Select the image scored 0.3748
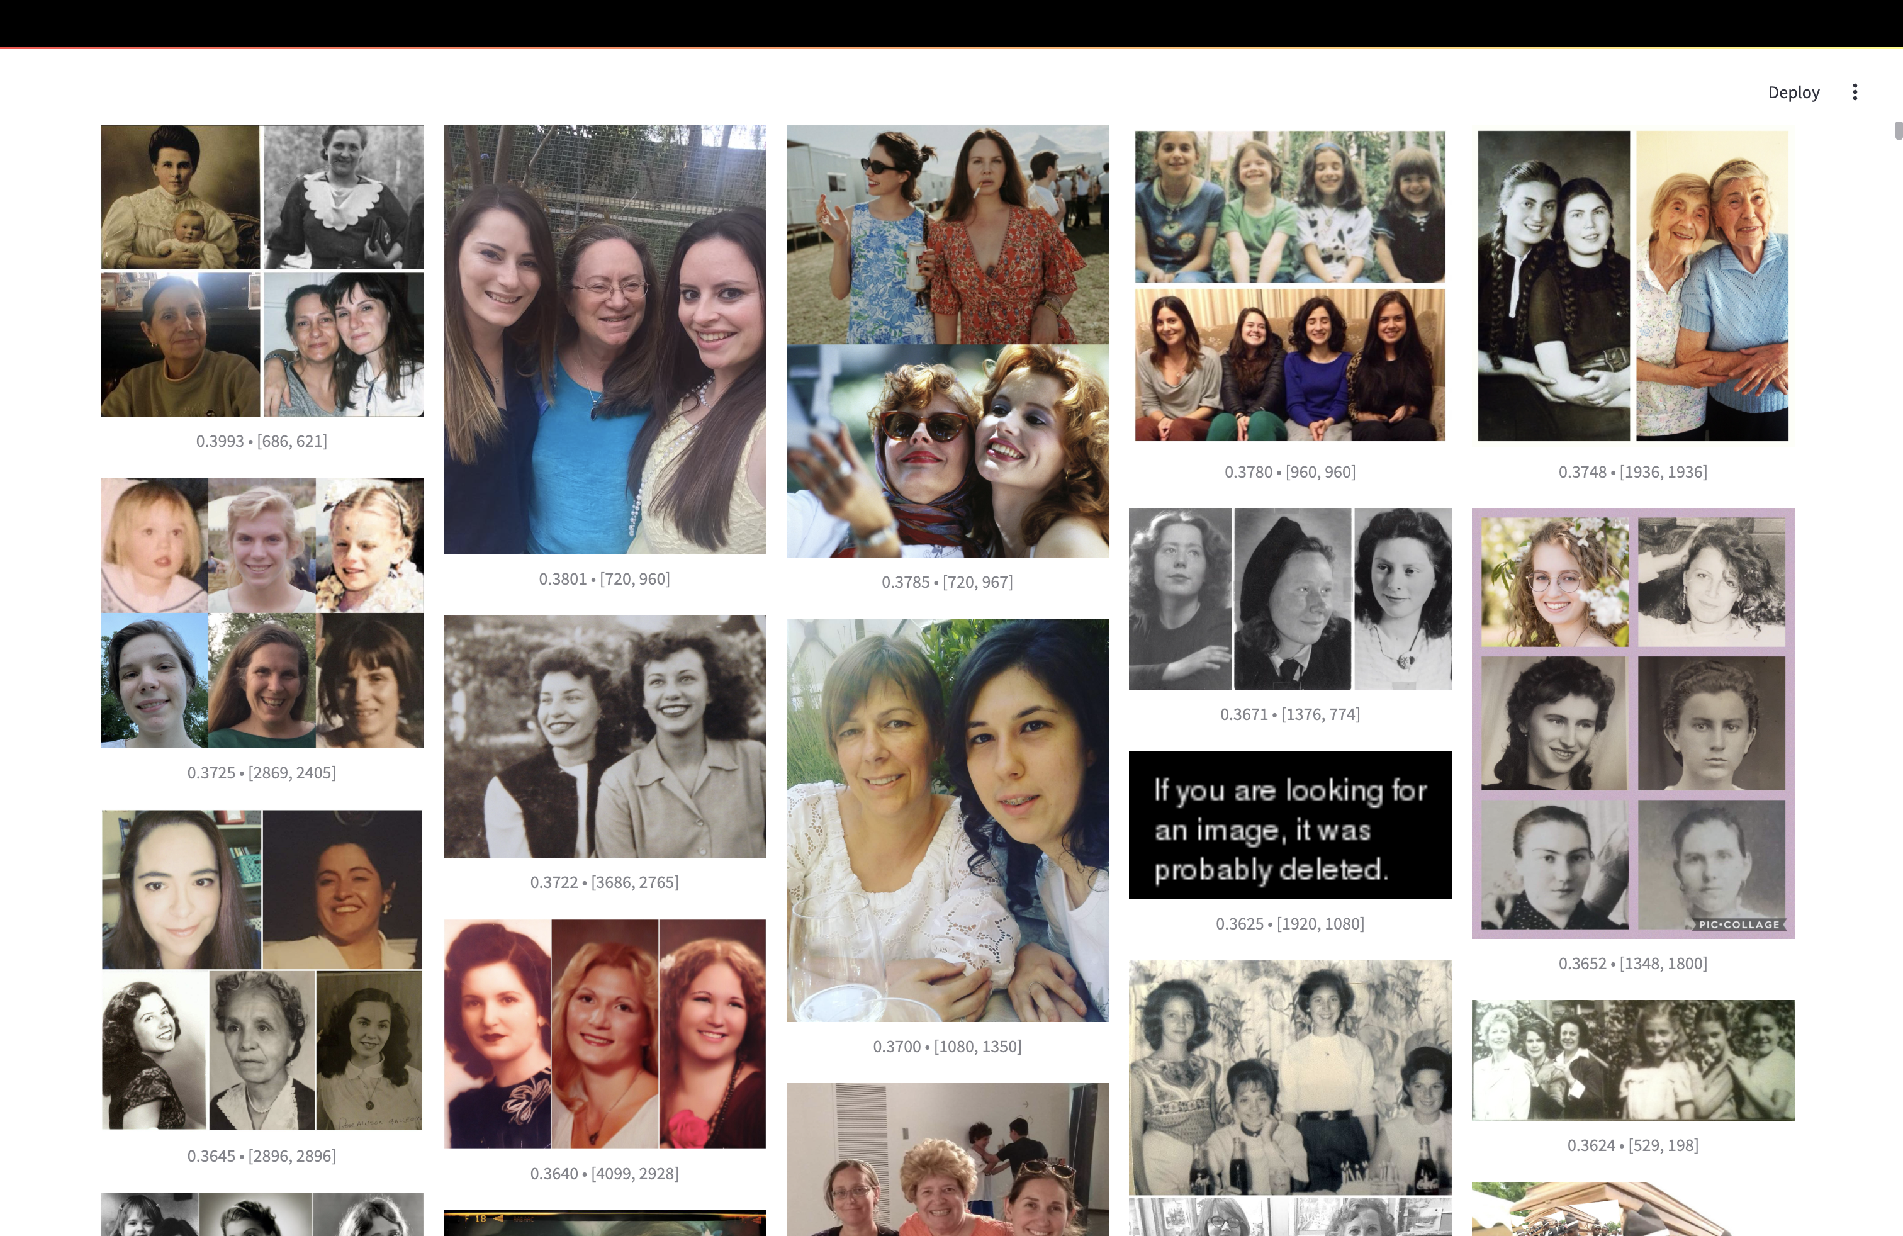This screenshot has width=1903, height=1236. coord(1632,286)
